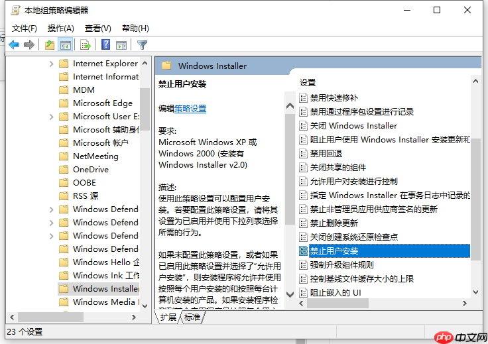Click the folder icon beside OneDrive
Screen dimensions: 488x344
[x=64, y=170]
